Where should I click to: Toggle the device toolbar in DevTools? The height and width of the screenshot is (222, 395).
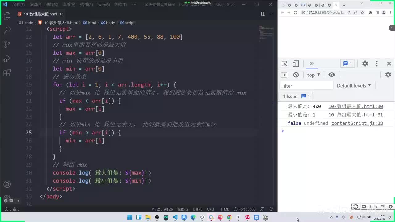296,64
